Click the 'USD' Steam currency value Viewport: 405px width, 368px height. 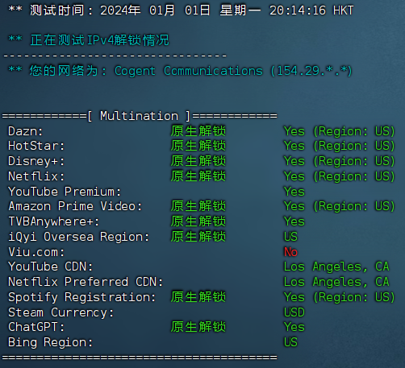(294, 312)
